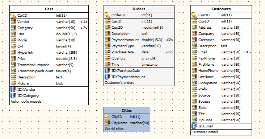Select the Orders table header
Image resolution: width=265 pixels, height=139 pixels.
pyautogui.click(x=139, y=9)
